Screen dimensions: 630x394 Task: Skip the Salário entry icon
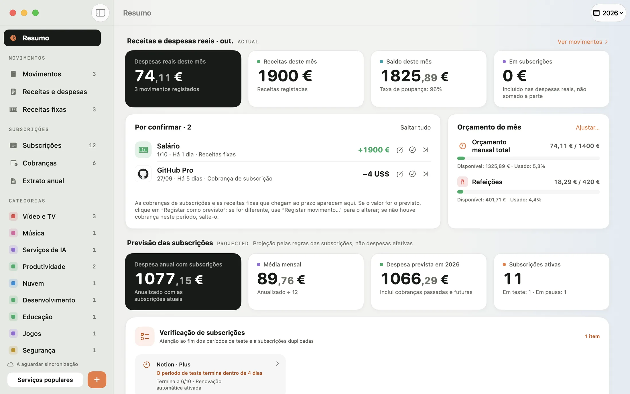tap(425, 150)
